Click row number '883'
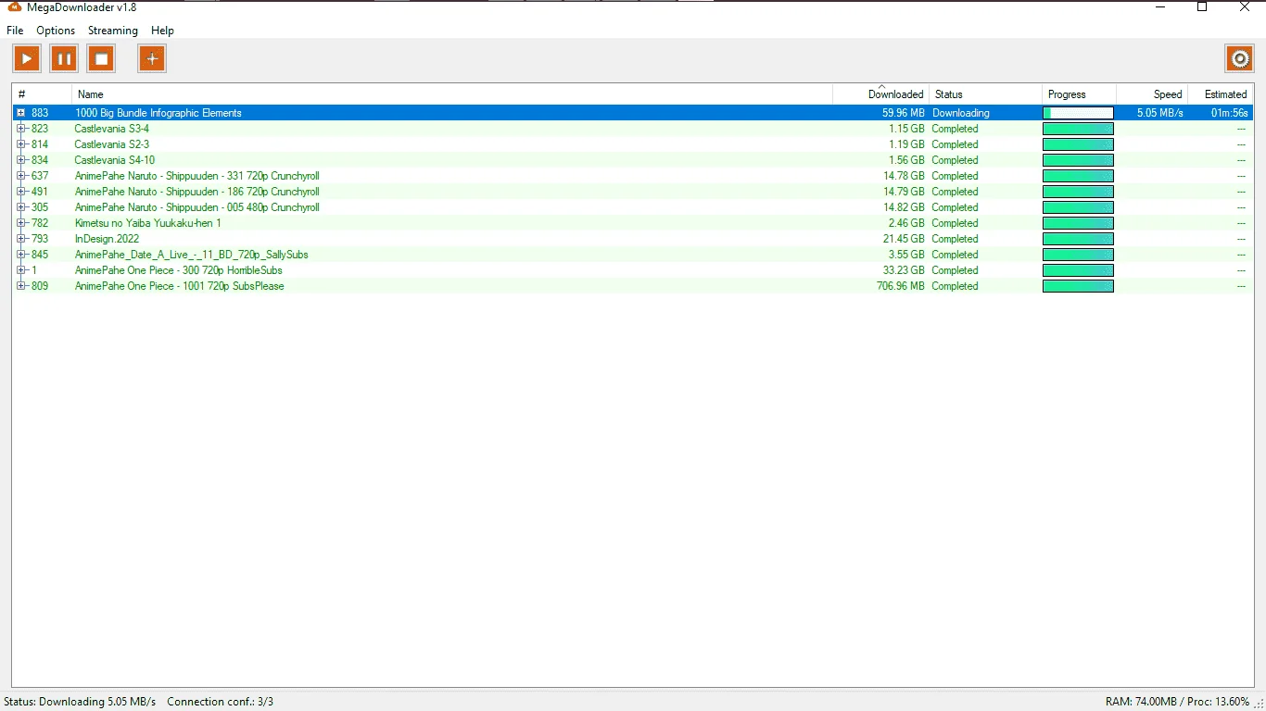 (40, 113)
